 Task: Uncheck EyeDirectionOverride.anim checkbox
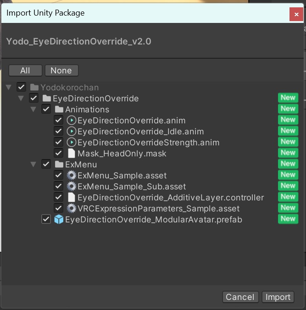(x=59, y=120)
